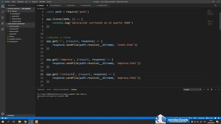Image resolution: width=221 pixels, height=124 pixels.
Task: Open the Selección menu
Action: 20,2
